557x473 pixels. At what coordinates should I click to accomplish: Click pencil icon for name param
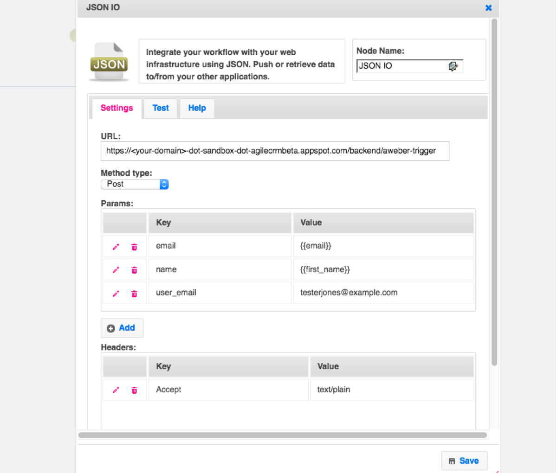116,270
